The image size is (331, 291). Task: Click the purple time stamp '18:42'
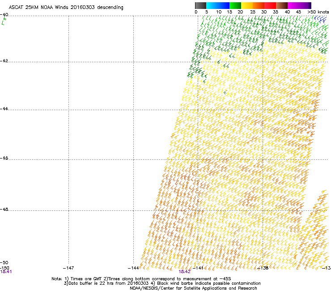pos(184,272)
